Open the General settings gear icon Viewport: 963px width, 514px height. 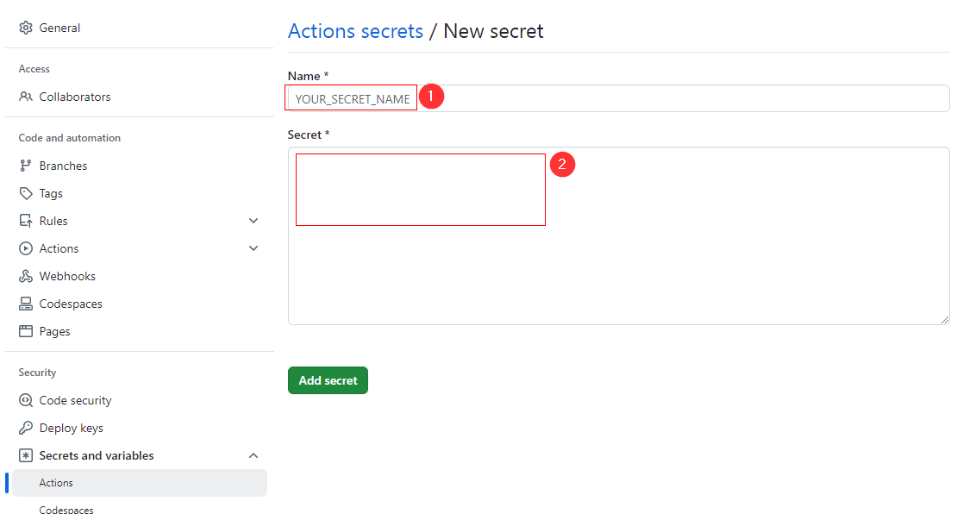click(25, 27)
